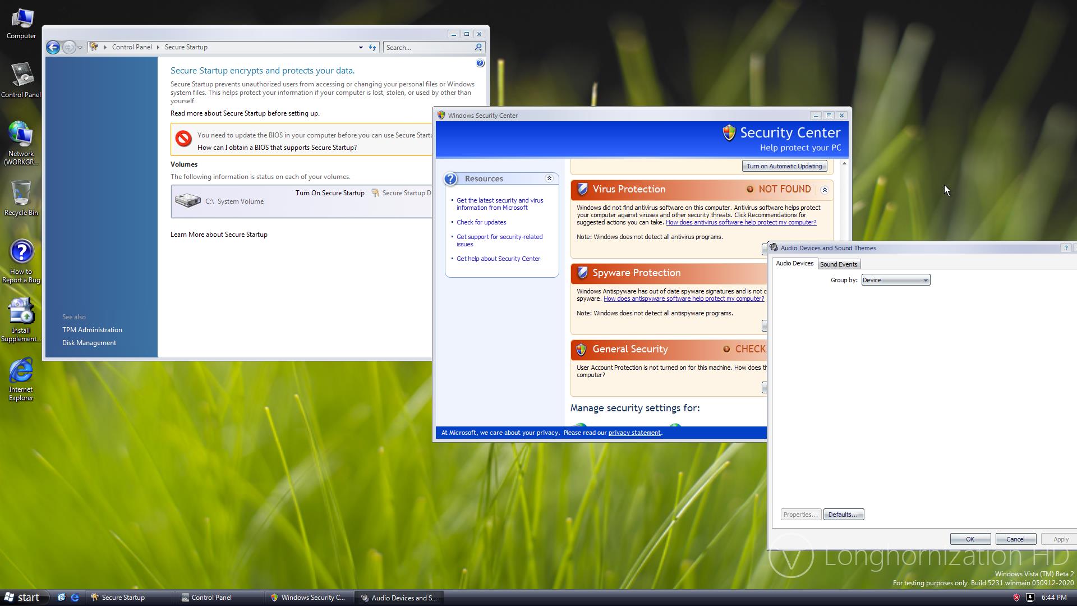Open Install Supplemental desktop icon

pos(21,311)
